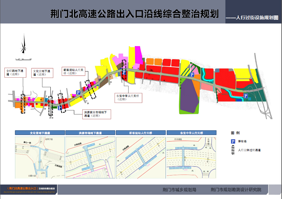Select the 东宝中学人行天桥 thumbnail header tab

[x=191, y=133]
